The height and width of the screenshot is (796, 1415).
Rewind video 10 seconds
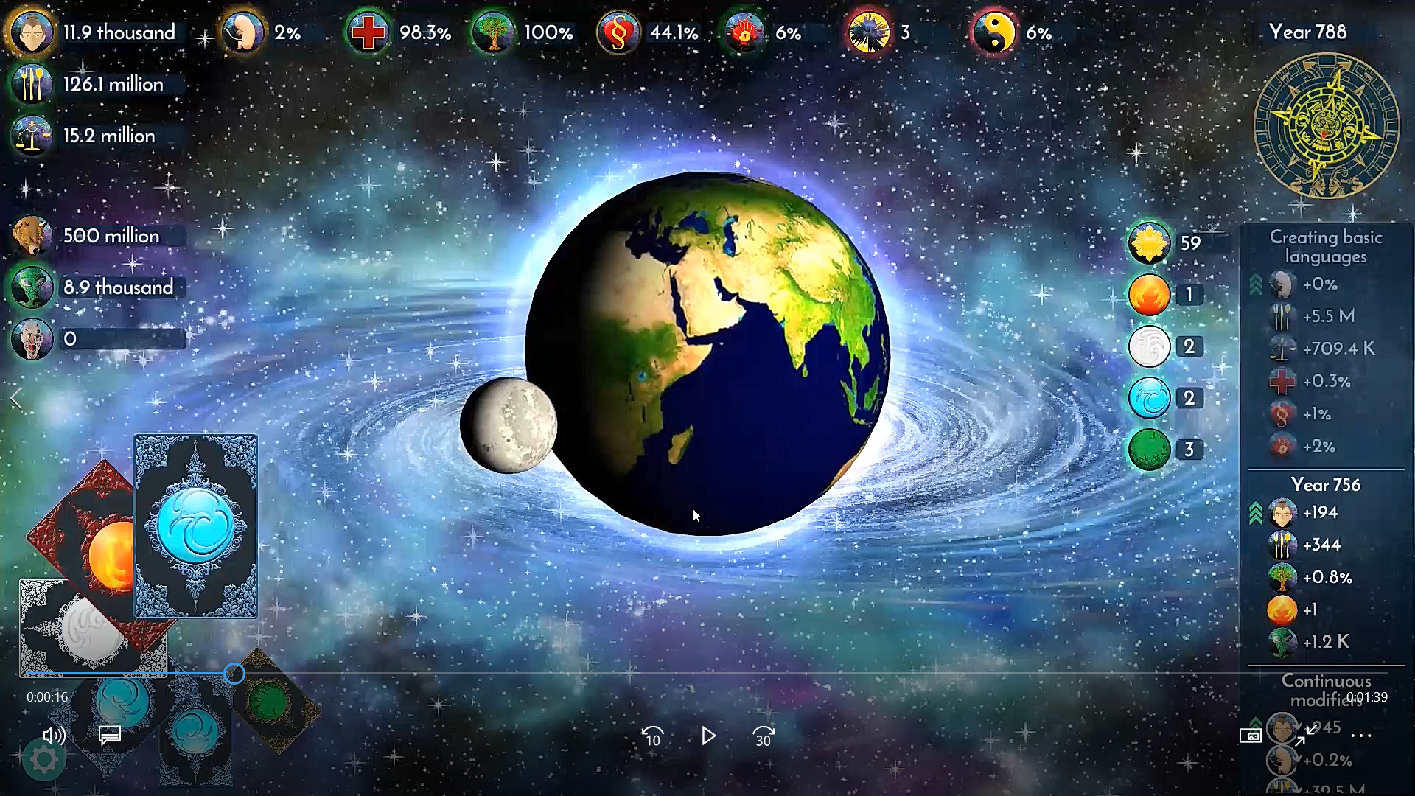653,736
